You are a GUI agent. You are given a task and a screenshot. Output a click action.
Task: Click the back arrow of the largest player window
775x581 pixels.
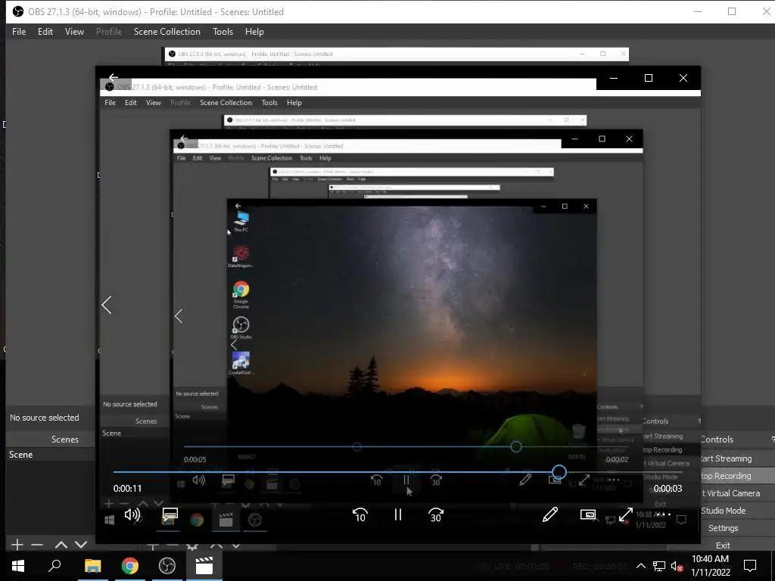114,77
